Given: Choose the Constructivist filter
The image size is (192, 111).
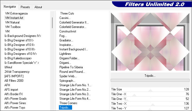Looking at the screenshot, I should (x=68, y=31).
